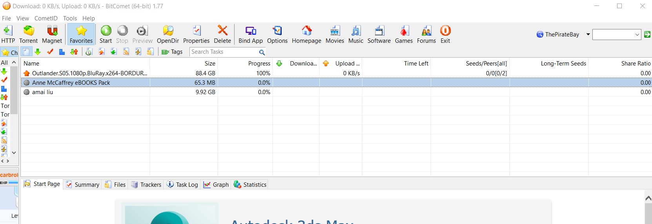Open the CometID menu

point(46,18)
